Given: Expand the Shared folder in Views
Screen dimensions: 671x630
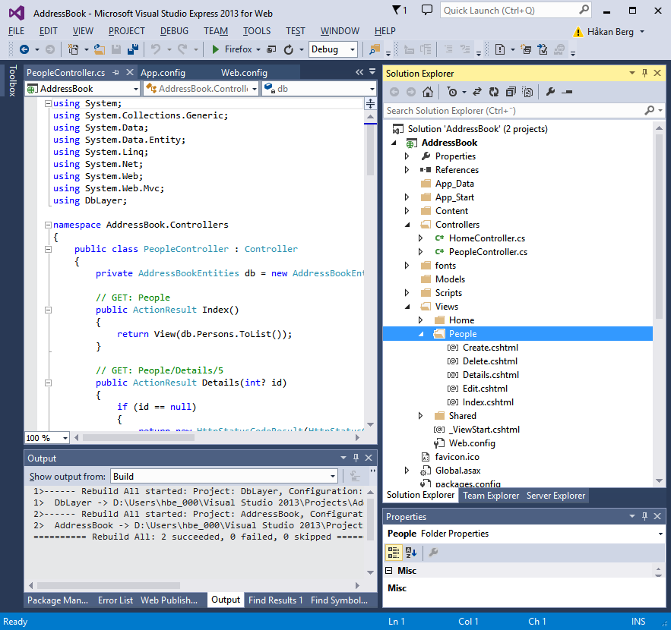Looking at the screenshot, I should pyautogui.click(x=421, y=416).
